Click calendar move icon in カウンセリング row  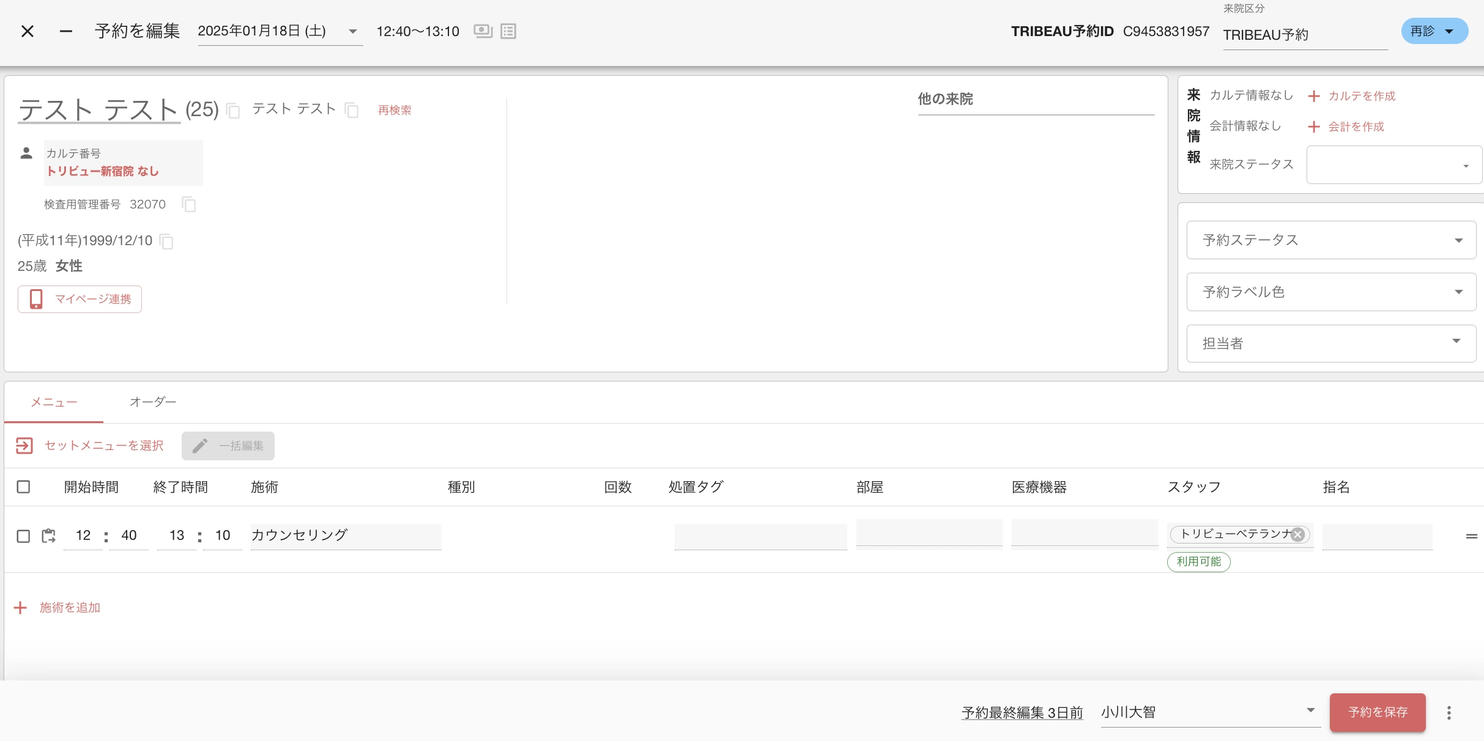48,536
